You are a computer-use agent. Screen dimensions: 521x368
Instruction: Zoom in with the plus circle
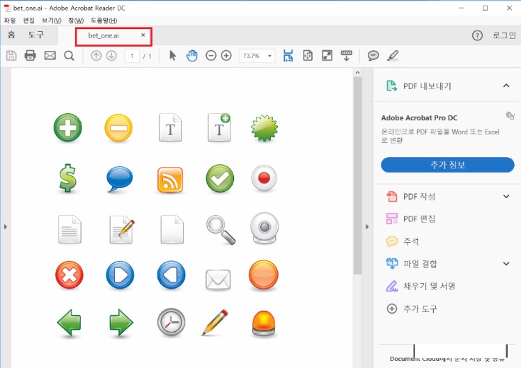coord(226,56)
